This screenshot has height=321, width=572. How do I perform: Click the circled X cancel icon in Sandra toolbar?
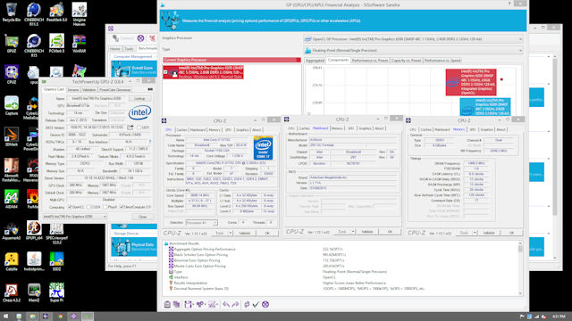tap(265, 304)
